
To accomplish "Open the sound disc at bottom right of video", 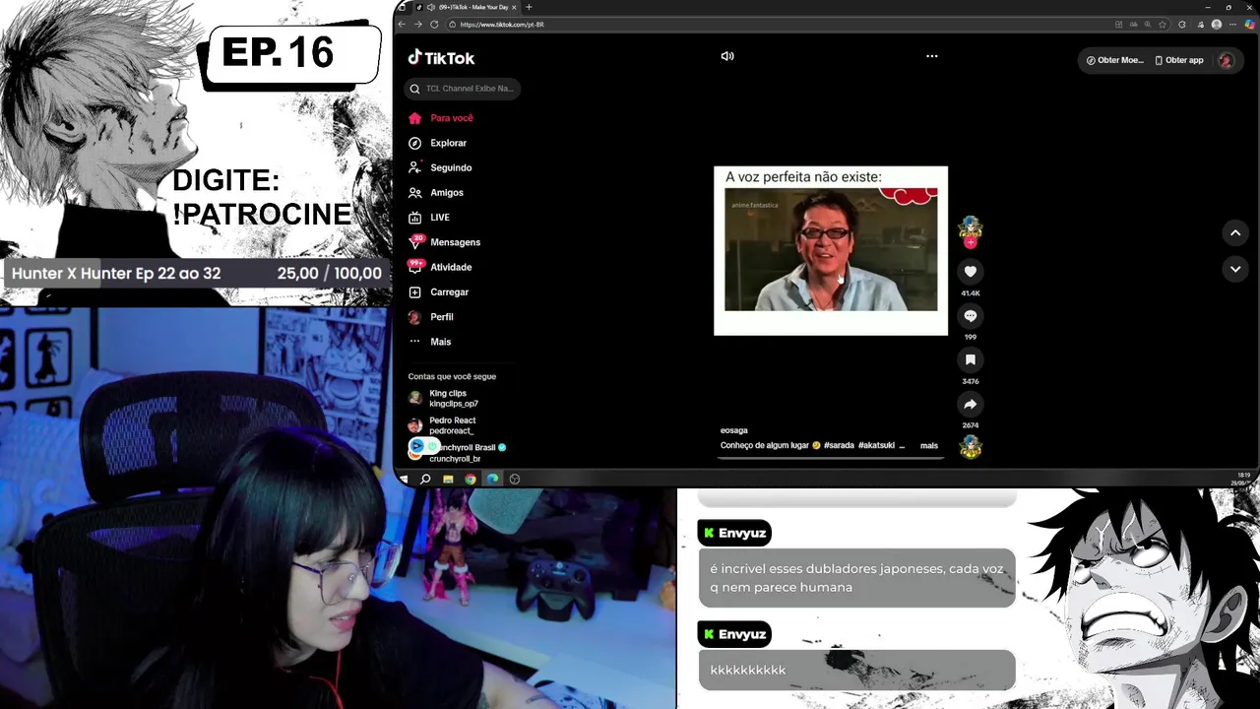I will [971, 447].
